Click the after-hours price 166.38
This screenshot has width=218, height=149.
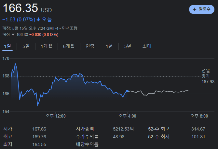click(22, 35)
